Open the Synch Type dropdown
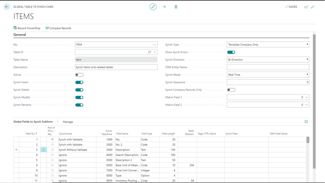Viewport: 325px width, 183px height. pos(268,44)
